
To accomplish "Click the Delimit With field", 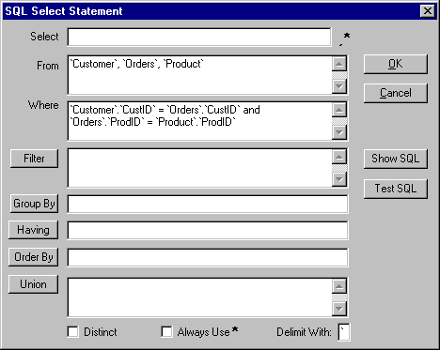I will [x=344, y=332].
